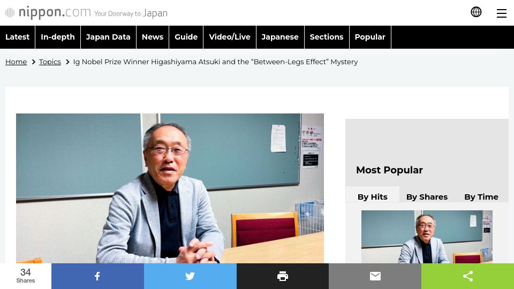
Task: Click the Most Popular heading
Action: (389, 170)
